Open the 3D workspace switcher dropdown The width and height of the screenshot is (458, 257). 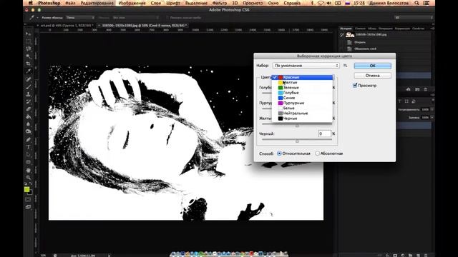414,17
